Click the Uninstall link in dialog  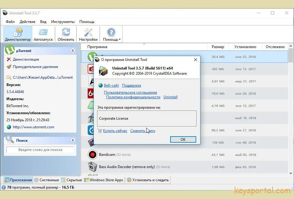170,97
